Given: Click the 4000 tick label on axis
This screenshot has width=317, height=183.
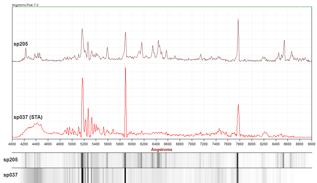Looking at the screenshot, I should pyautogui.click(x=12, y=144).
